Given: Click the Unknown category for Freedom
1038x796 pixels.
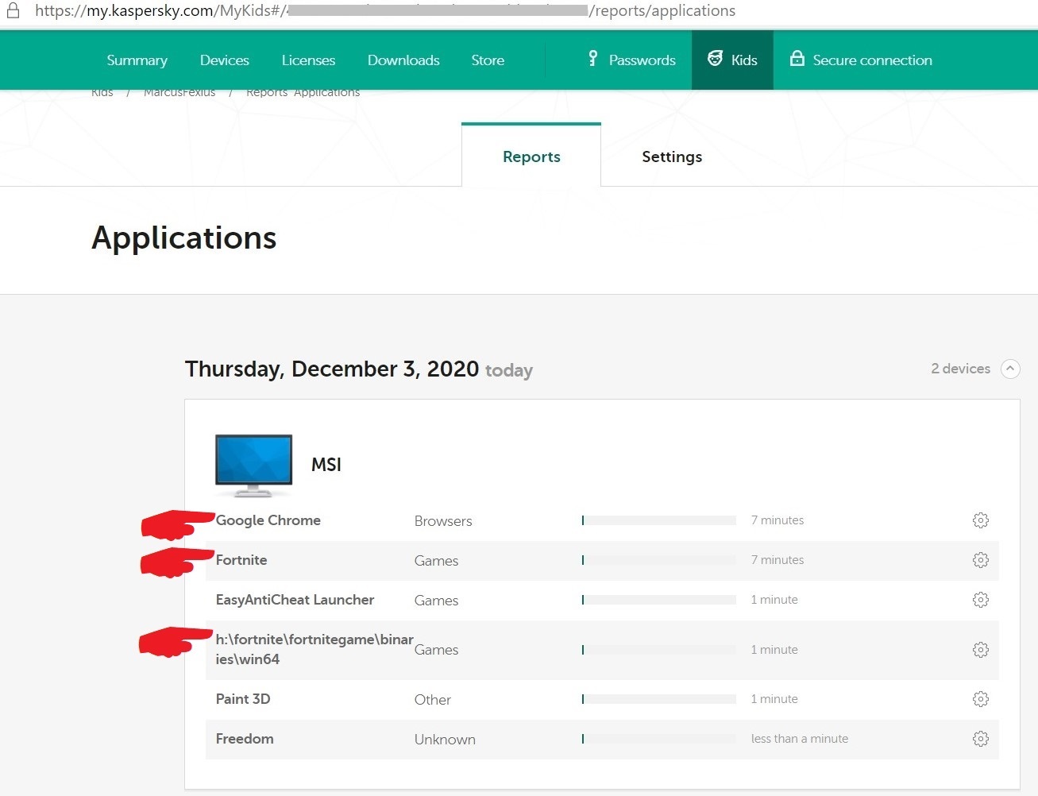Looking at the screenshot, I should click(x=445, y=740).
